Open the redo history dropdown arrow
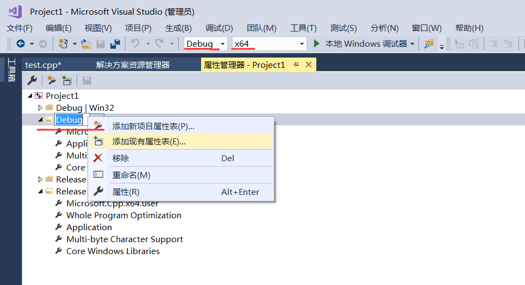The image size is (525, 285). click(x=172, y=44)
